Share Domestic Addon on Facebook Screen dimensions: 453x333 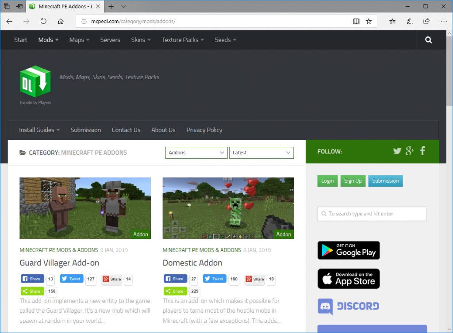(x=175, y=279)
